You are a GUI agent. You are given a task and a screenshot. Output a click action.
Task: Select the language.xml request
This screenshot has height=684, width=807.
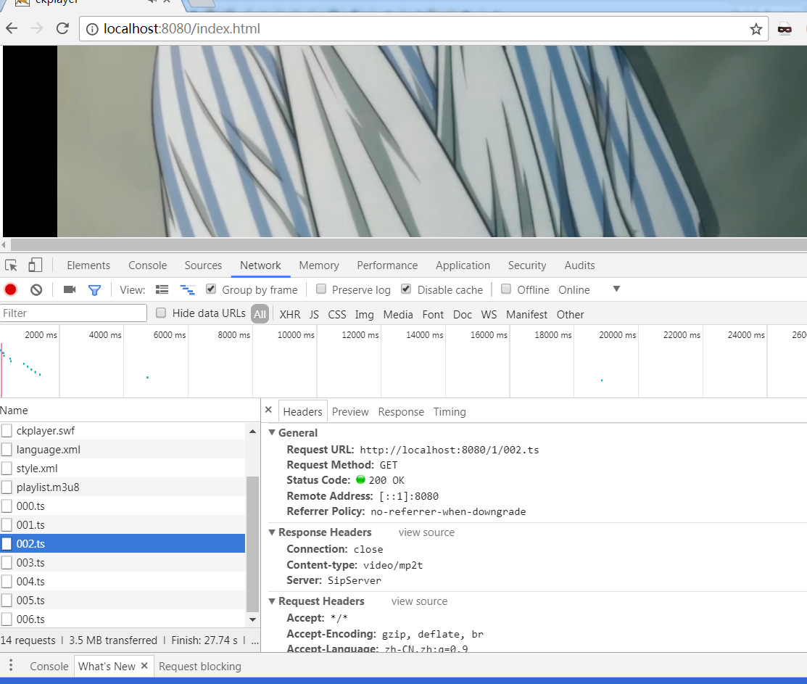point(123,449)
